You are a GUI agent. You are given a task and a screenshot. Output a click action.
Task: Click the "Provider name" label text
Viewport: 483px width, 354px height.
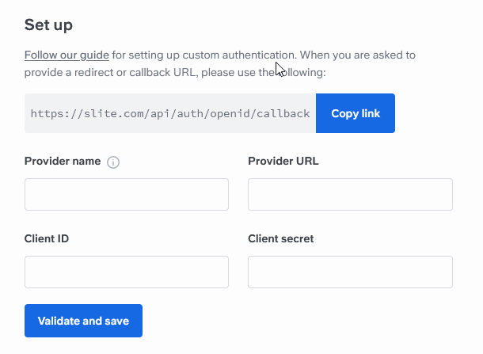[x=63, y=162]
